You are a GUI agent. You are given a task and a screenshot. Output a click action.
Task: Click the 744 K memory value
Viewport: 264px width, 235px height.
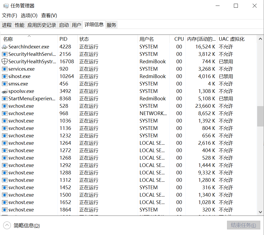click(209, 62)
